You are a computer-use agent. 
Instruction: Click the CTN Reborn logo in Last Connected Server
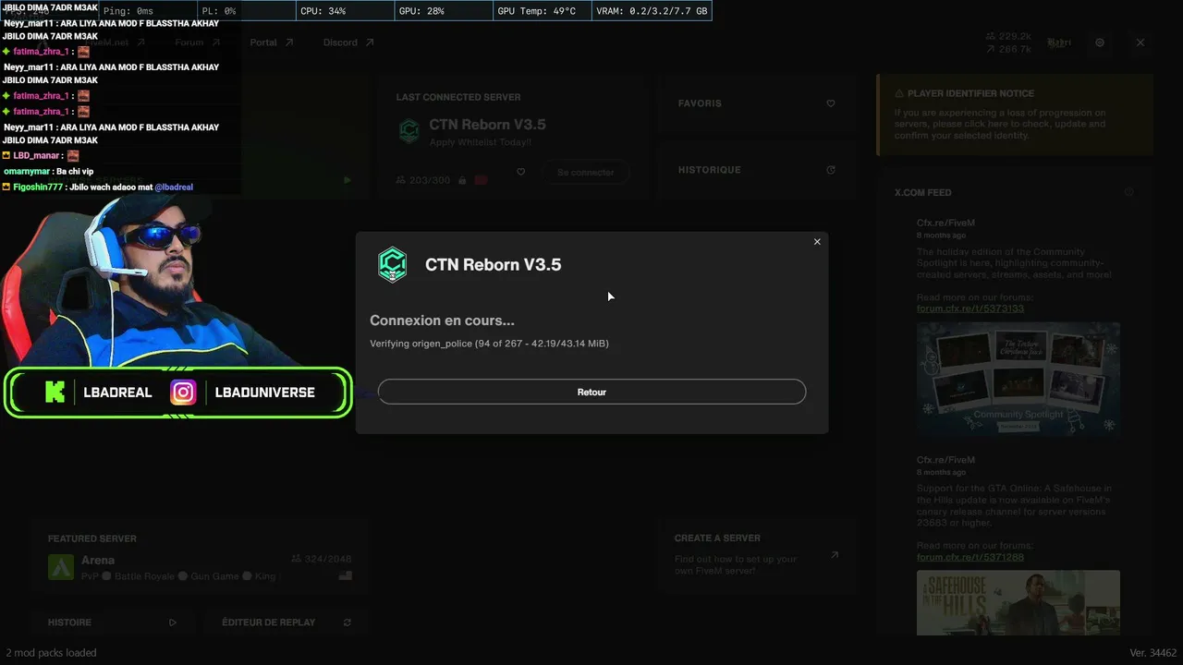click(409, 131)
